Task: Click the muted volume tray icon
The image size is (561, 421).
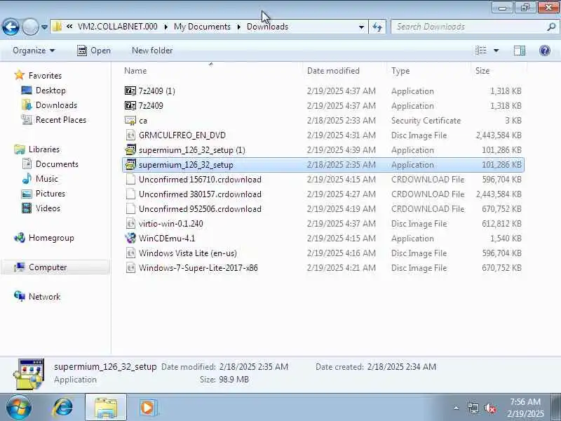Action: coord(490,408)
